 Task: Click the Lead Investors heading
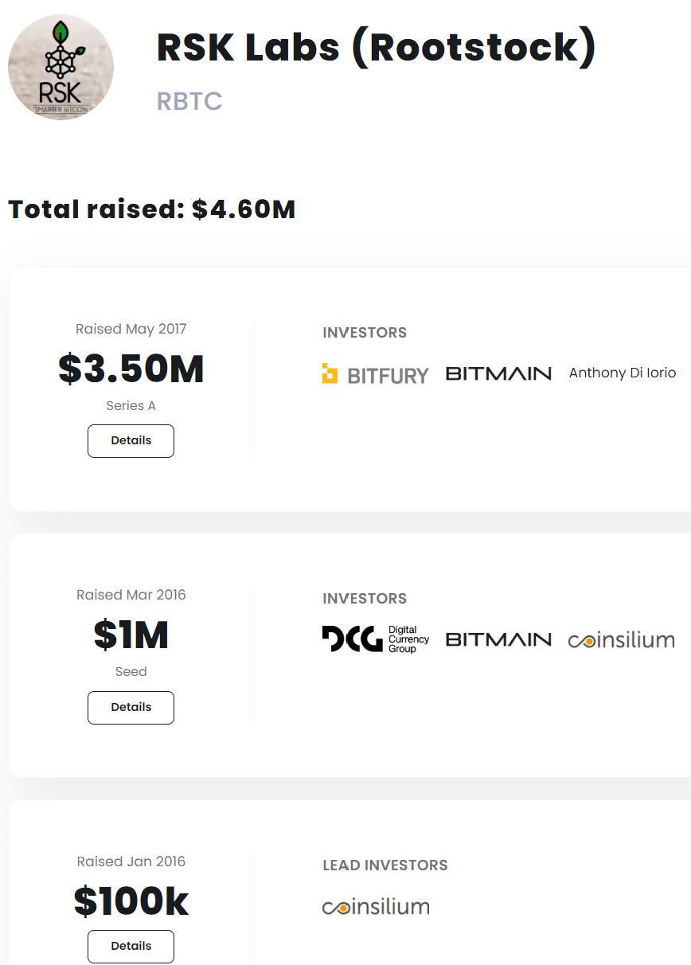tap(385, 865)
